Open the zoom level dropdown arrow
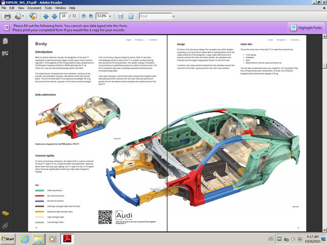This screenshot has height=245, width=327. (110, 16)
